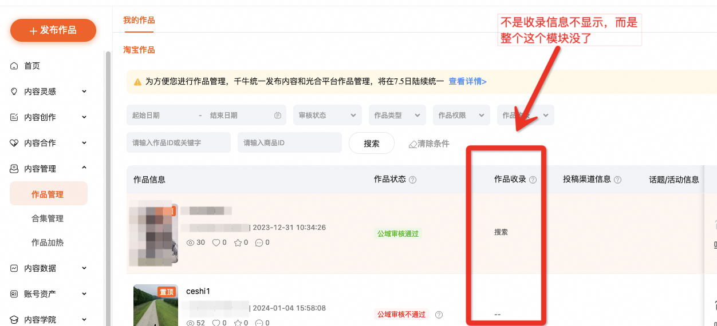717x326 pixels.
Task: Click the 作品信息 column header
Action: (x=149, y=180)
